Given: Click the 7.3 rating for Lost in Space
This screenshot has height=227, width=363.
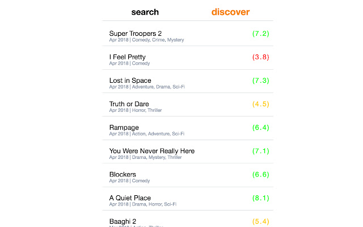Looking at the screenshot, I should tap(260, 81).
